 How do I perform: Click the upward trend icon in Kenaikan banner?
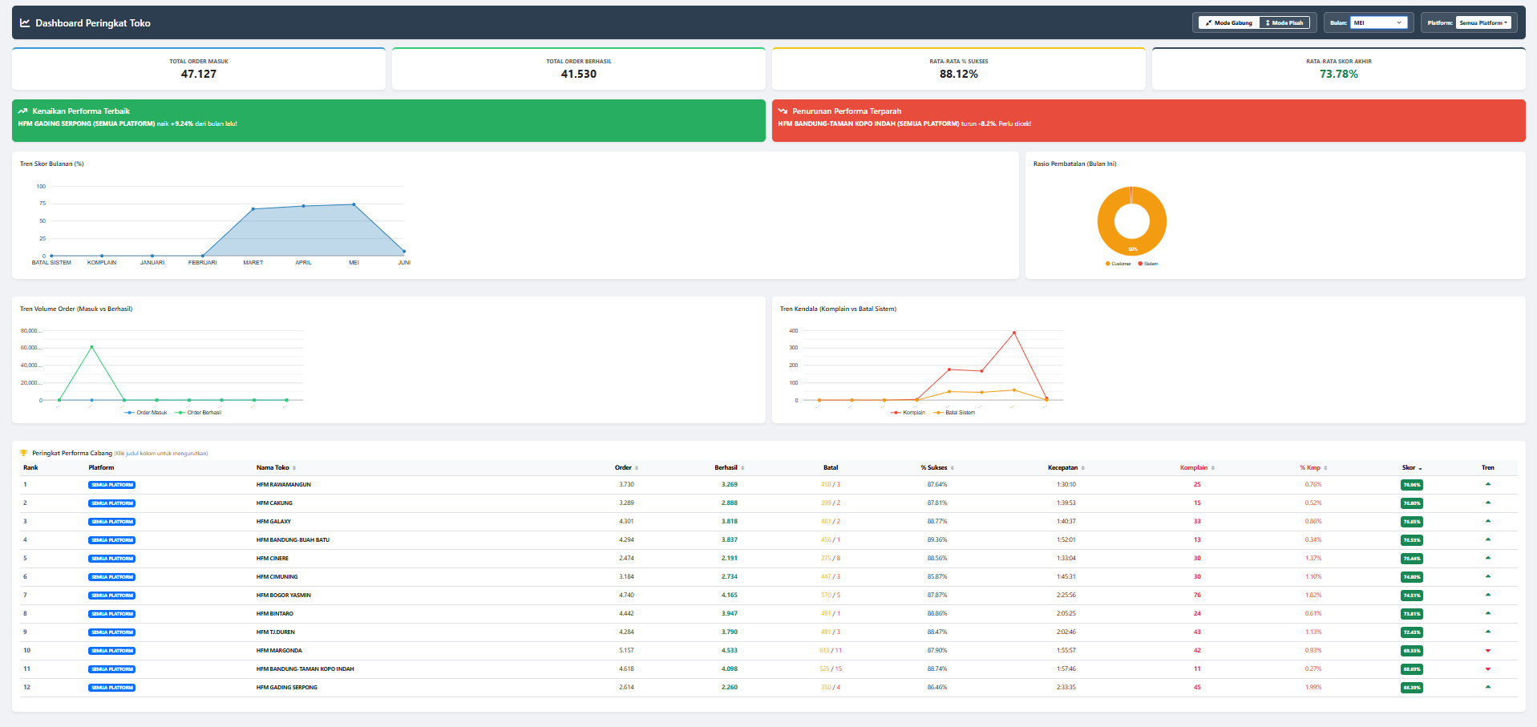point(22,111)
